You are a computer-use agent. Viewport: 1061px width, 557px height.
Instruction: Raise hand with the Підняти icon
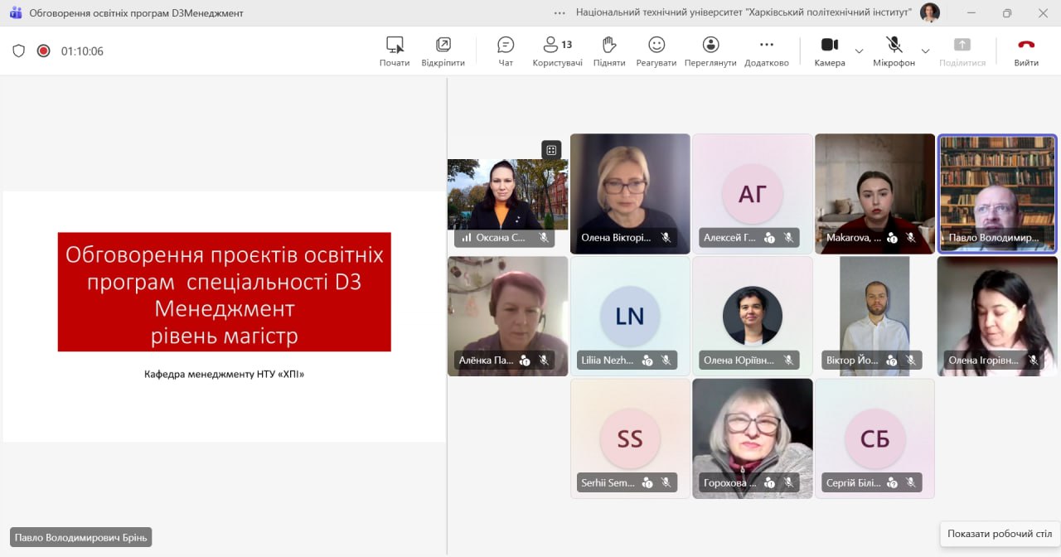pos(609,51)
